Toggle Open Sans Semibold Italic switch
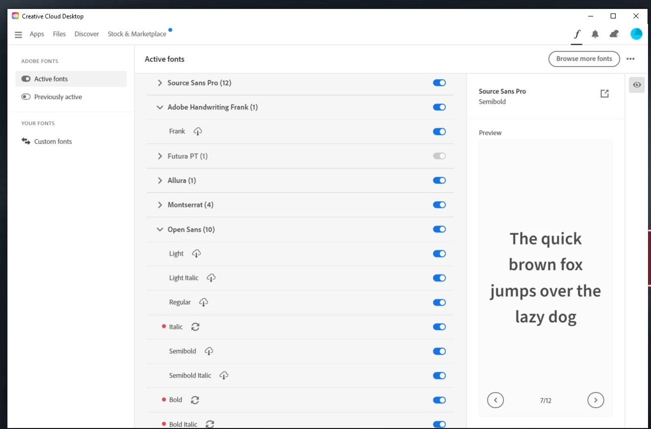 pyautogui.click(x=439, y=376)
